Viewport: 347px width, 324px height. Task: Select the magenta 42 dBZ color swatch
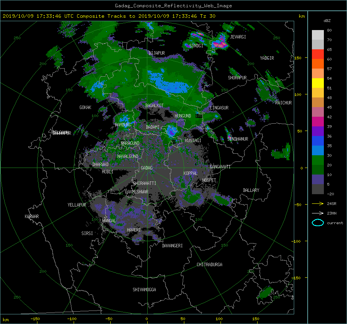[x=318, y=122]
